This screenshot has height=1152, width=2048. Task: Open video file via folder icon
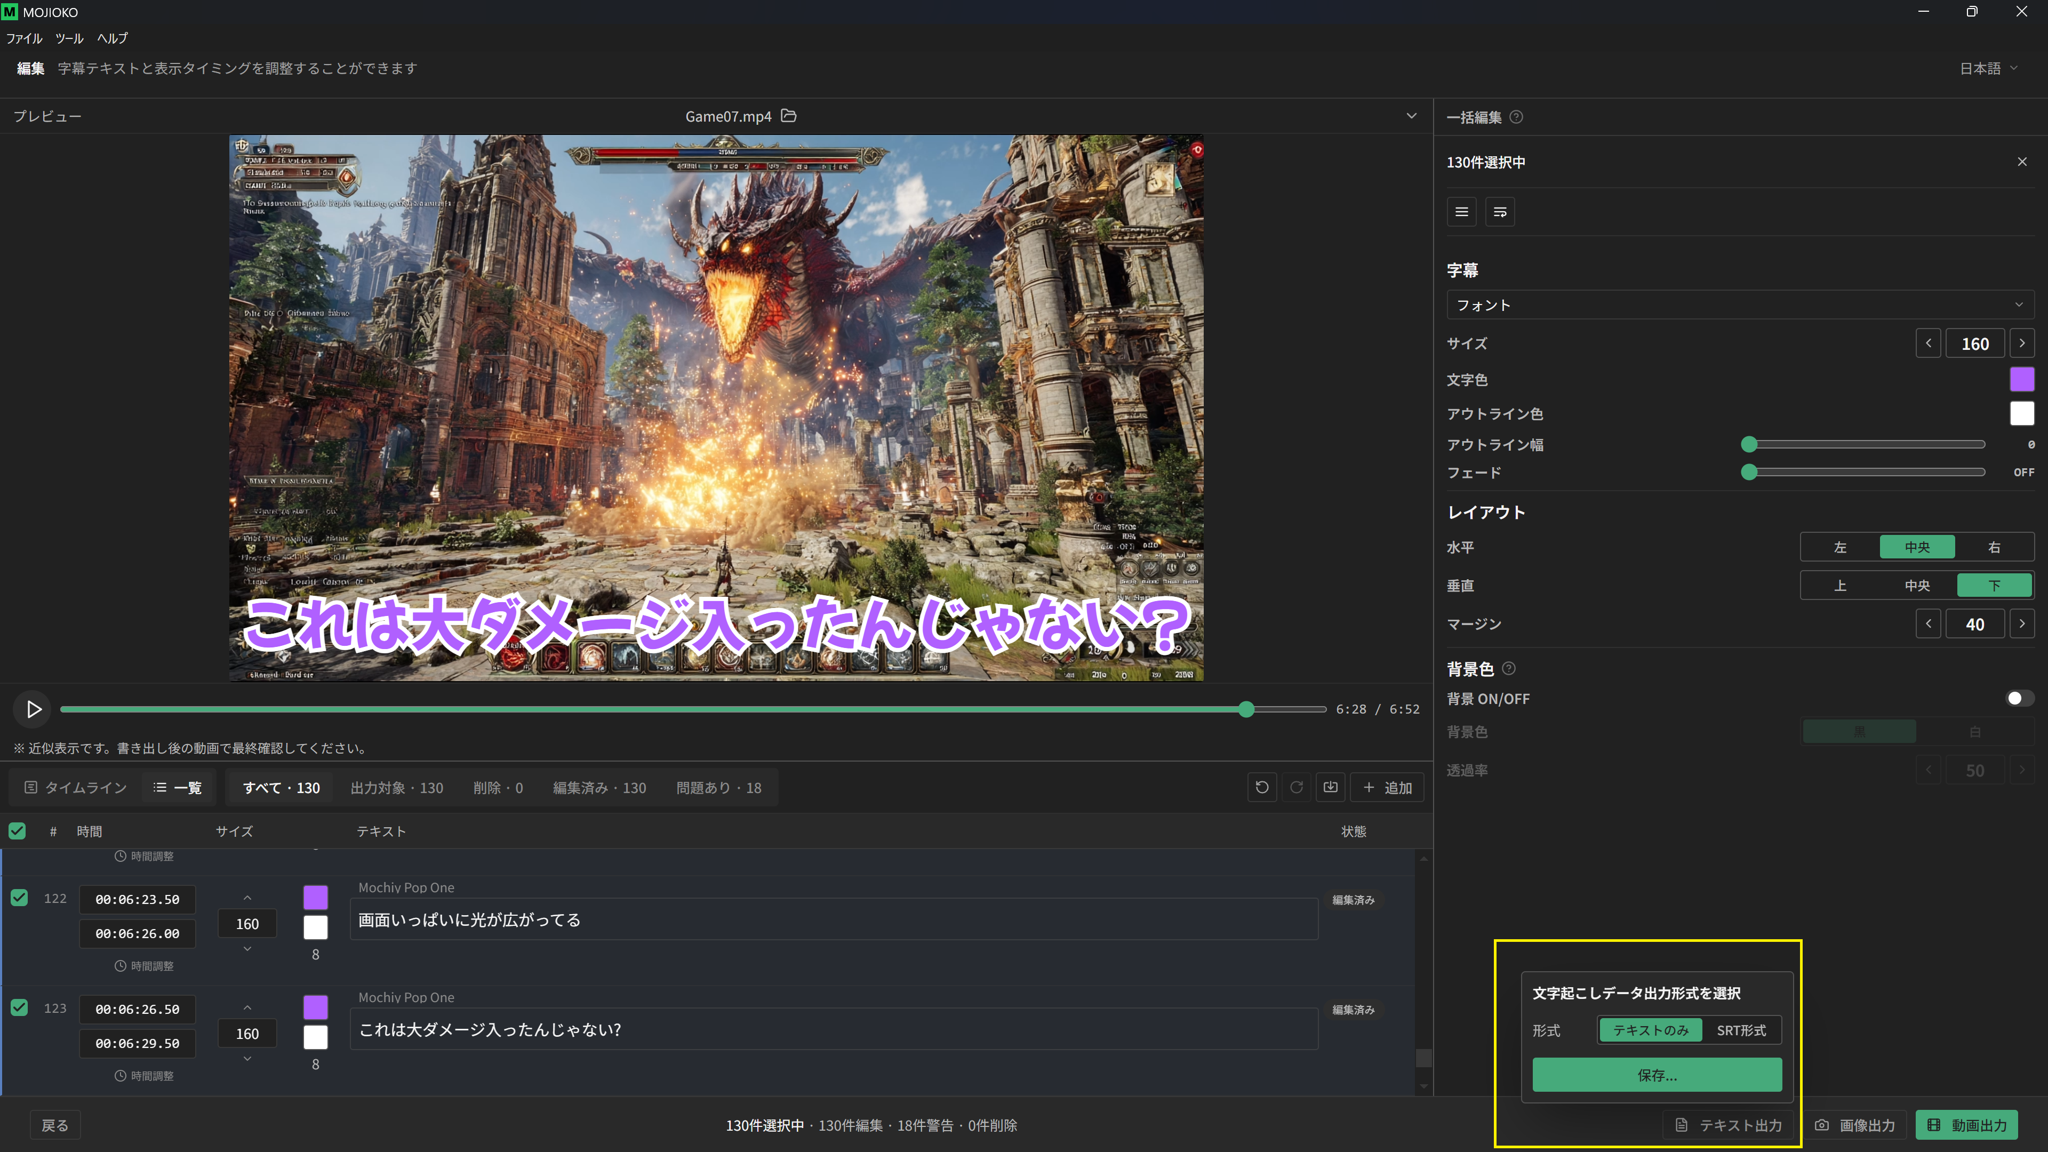tap(789, 116)
